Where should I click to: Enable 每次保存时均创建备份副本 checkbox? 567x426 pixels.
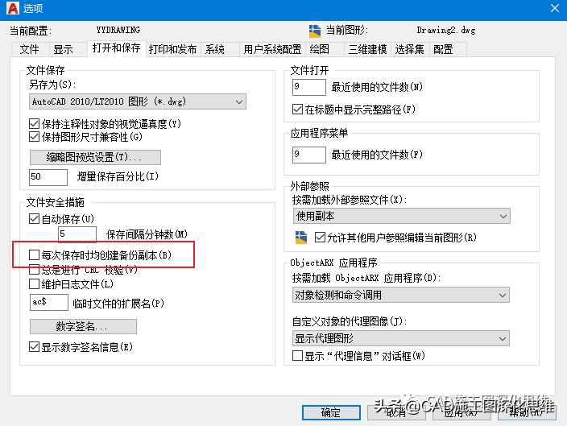coord(34,255)
